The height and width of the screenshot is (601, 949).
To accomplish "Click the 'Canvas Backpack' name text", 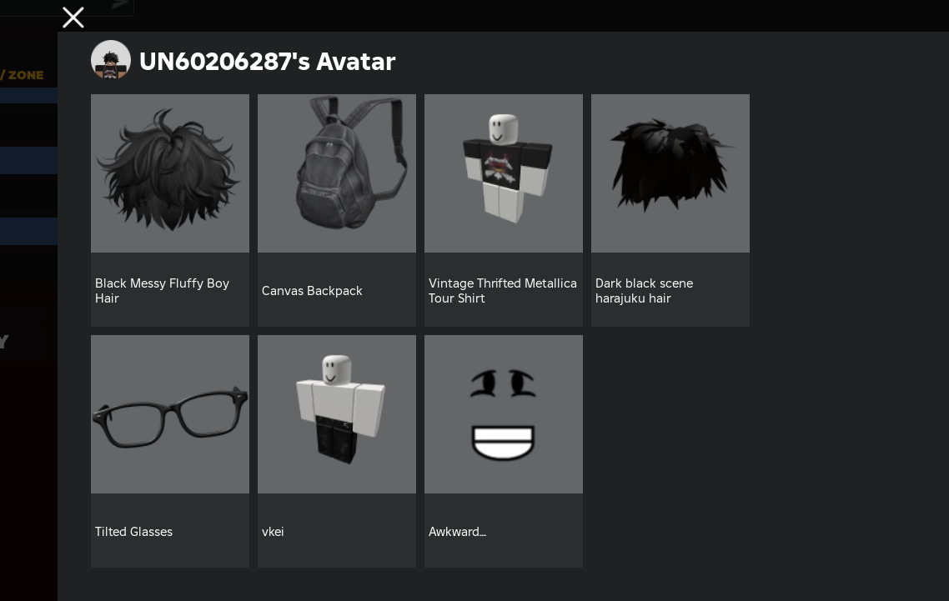I will click(312, 291).
